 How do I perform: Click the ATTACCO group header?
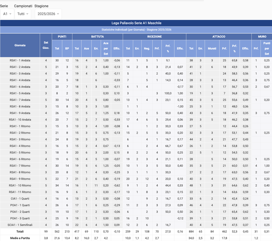[219, 36]
